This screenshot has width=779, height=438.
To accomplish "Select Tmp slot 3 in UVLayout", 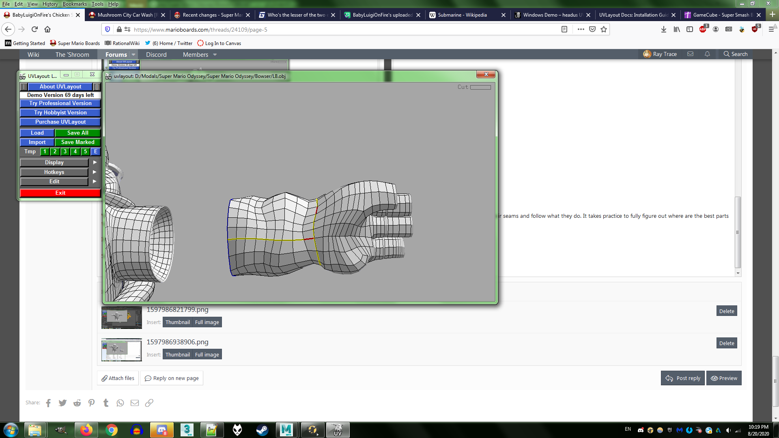I will click(x=65, y=152).
